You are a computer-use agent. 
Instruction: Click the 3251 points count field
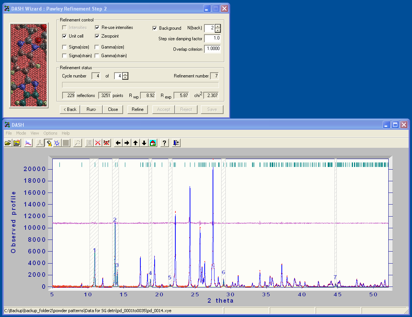(105, 96)
